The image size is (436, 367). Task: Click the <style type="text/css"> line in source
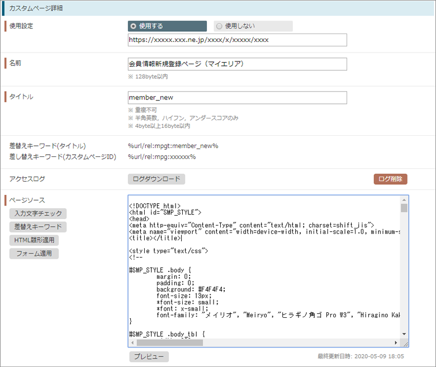coord(168,251)
